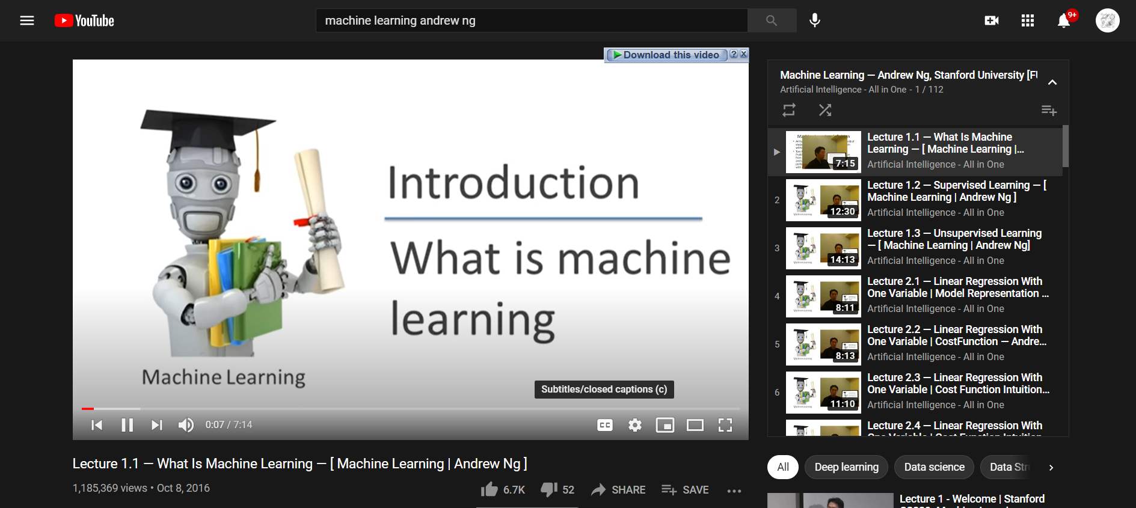Enter full screen mode
The width and height of the screenshot is (1136, 508).
click(x=725, y=425)
